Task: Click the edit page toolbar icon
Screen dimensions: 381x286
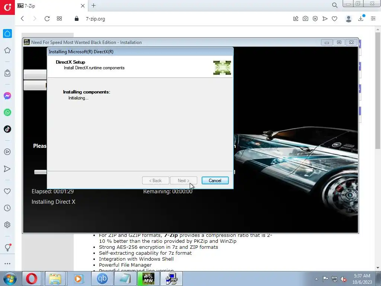Action: [x=296, y=19]
